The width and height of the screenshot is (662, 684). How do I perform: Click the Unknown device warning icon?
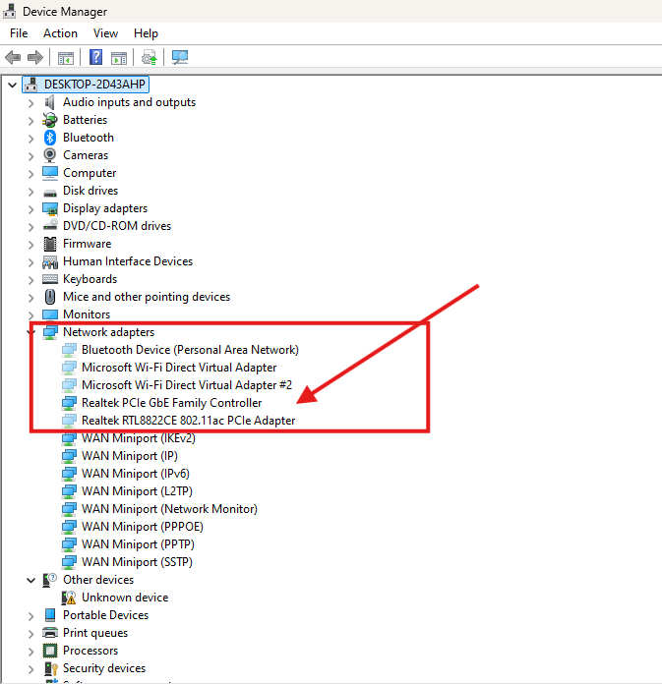(x=69, y=598)
